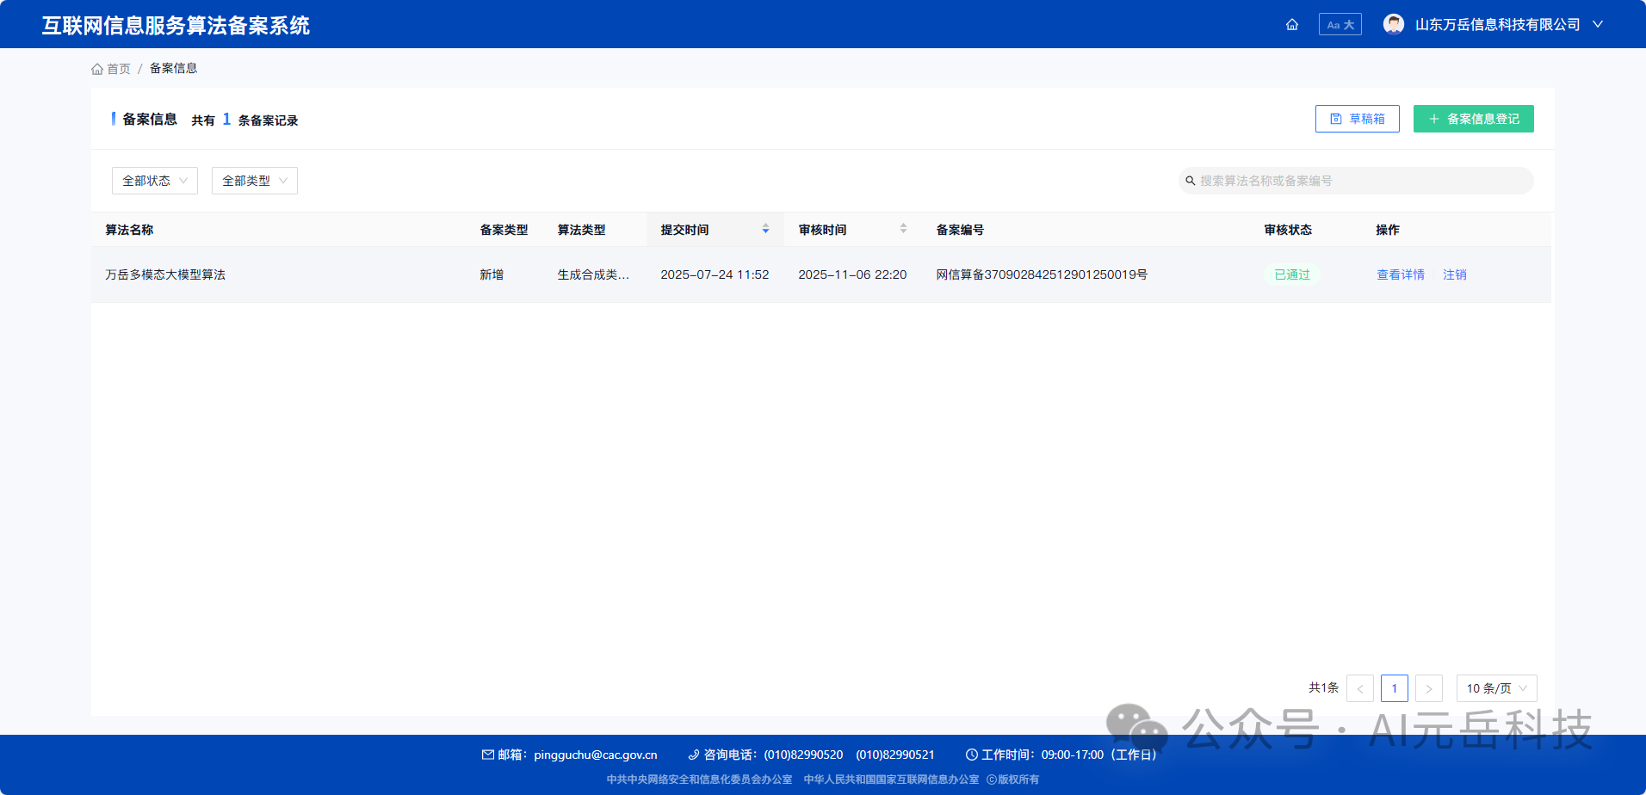This screenshot has width=1646, height=795.
Task: Click the home icon in the top navigation bar
Action: (1291, 24)
